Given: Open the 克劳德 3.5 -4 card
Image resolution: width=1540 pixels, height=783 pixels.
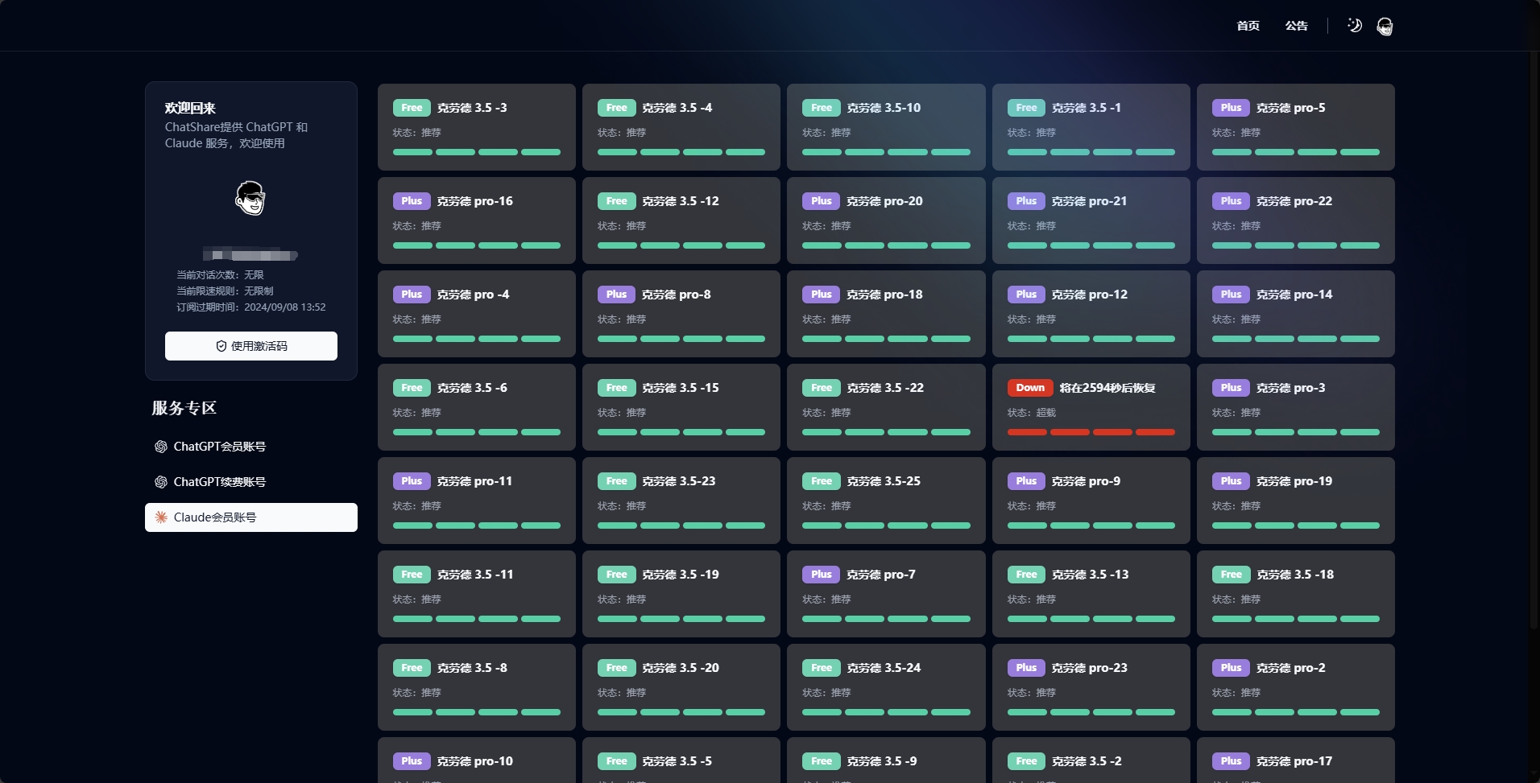Looking at the screenshot, I should [681, 127].
